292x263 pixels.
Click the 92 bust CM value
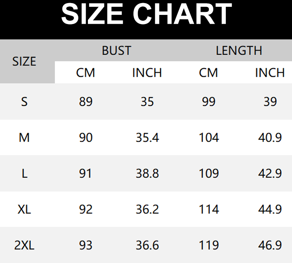tap(86, 209)
